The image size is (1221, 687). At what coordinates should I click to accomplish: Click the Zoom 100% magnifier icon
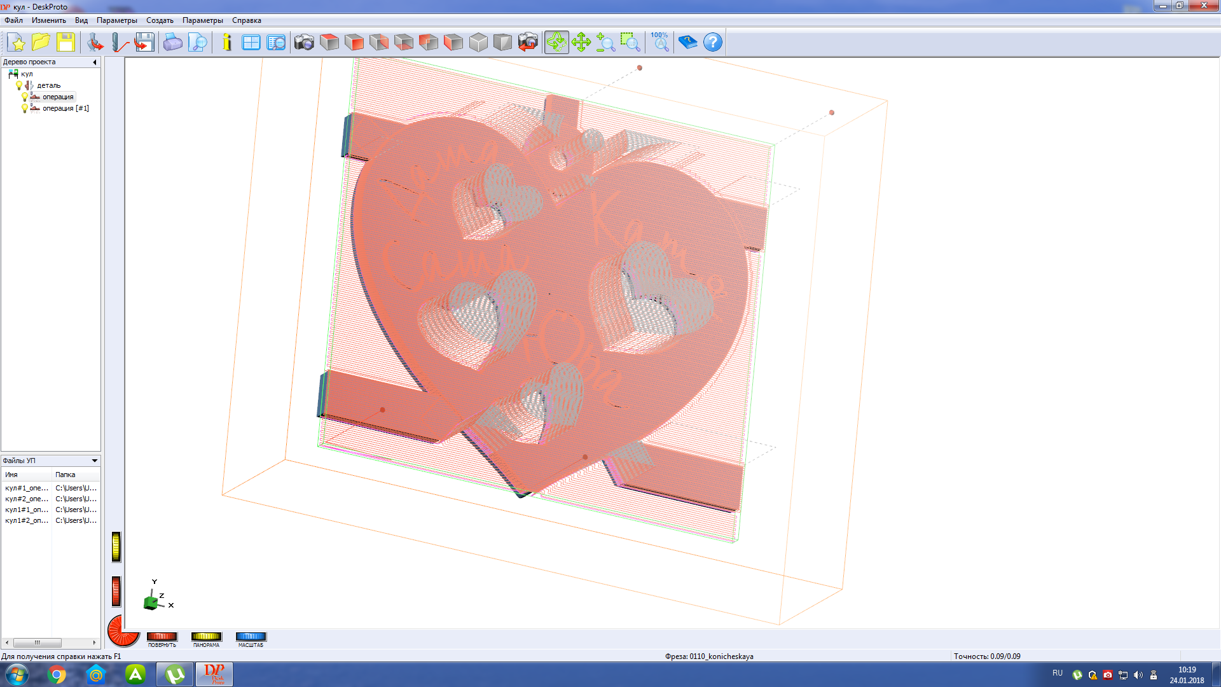(x=660, y=43)
